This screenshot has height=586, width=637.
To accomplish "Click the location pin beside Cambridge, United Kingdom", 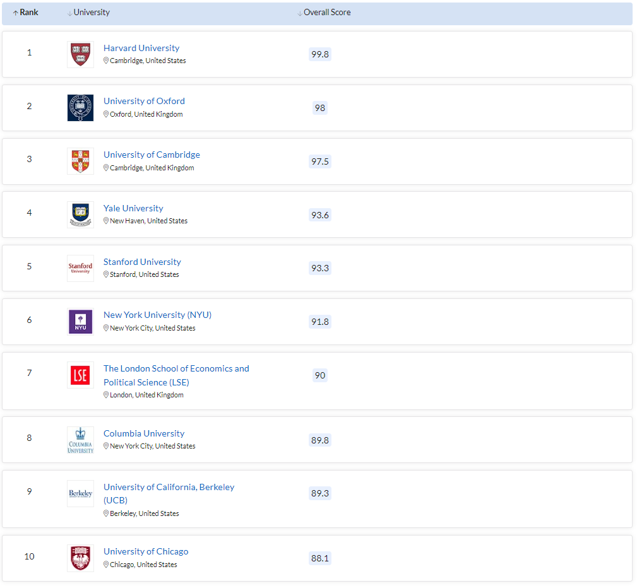I will 106,168.
